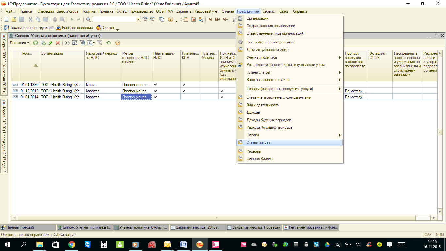Click the Cut scissors toolbar icon
Viewport: 446px width, 251px height.
coord(31,19)
